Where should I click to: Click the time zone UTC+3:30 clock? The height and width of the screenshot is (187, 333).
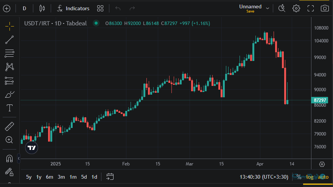click(x=264, y=177)
